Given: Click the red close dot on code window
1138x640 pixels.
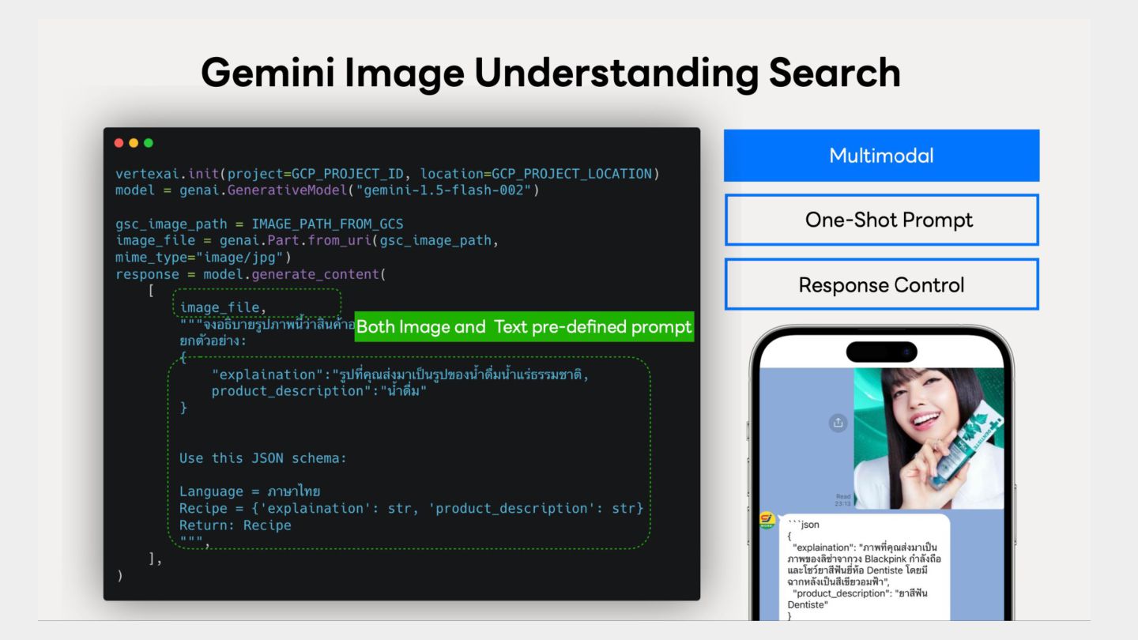Looking at the screenshot, I should [119, 143].
